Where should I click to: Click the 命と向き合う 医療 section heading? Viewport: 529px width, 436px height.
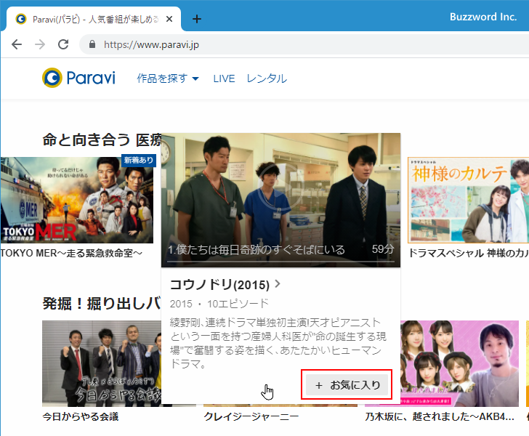pos(102,140)
